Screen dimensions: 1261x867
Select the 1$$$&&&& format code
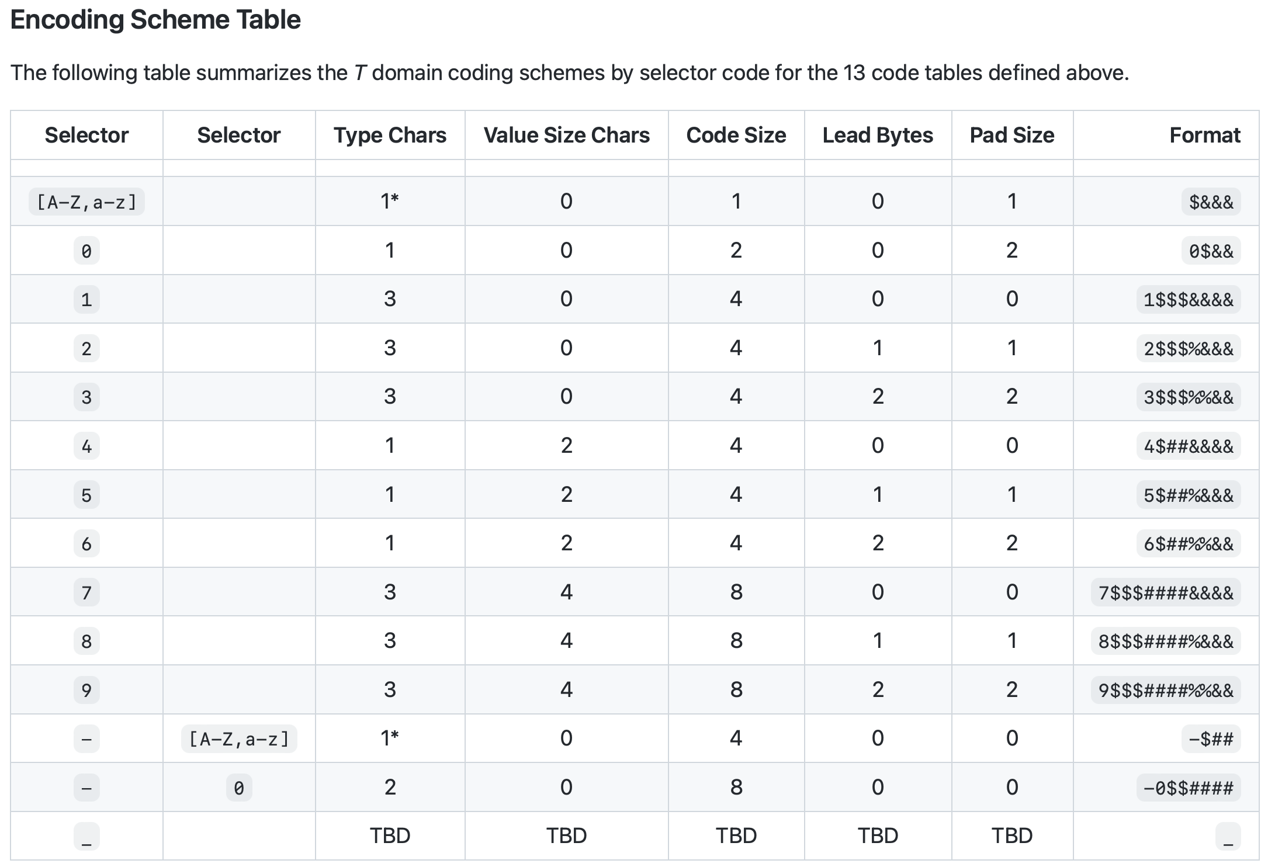1188,300
